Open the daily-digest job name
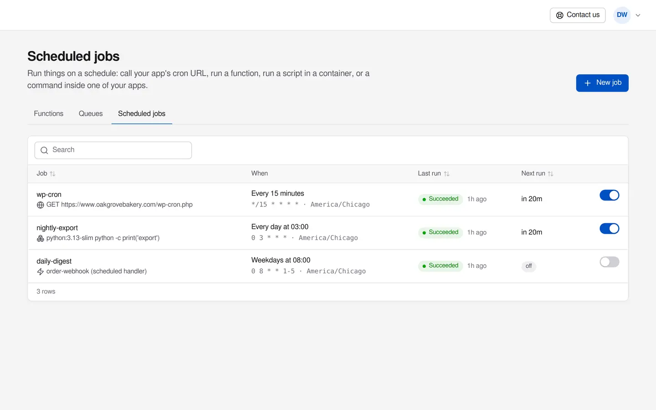Viewport: 656px width, 410px height. coord(54,261)
